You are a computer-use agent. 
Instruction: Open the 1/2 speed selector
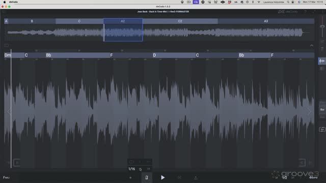[284, 177]
